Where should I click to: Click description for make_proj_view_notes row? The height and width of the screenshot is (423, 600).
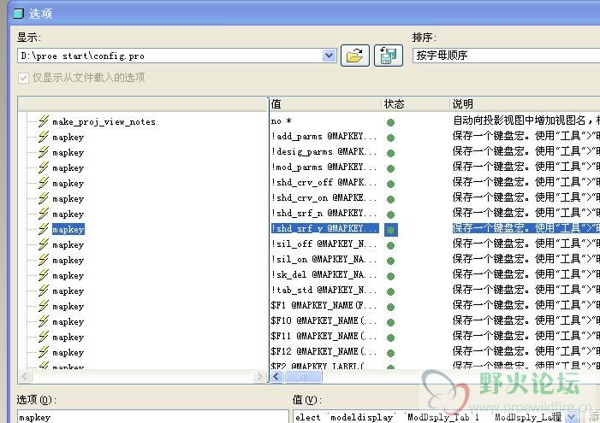tap(526, 121)
